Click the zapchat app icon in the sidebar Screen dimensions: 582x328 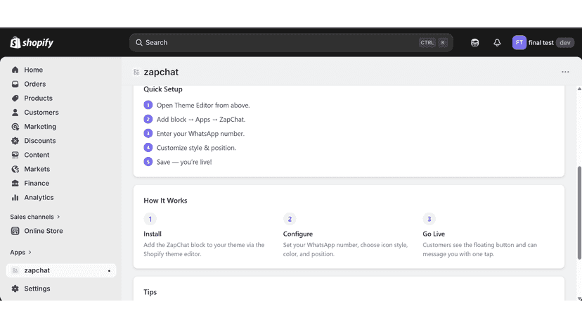[x=15, y=270]
